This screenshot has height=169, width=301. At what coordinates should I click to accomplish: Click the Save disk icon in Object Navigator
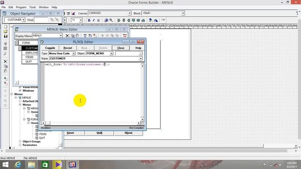point(6,36)
